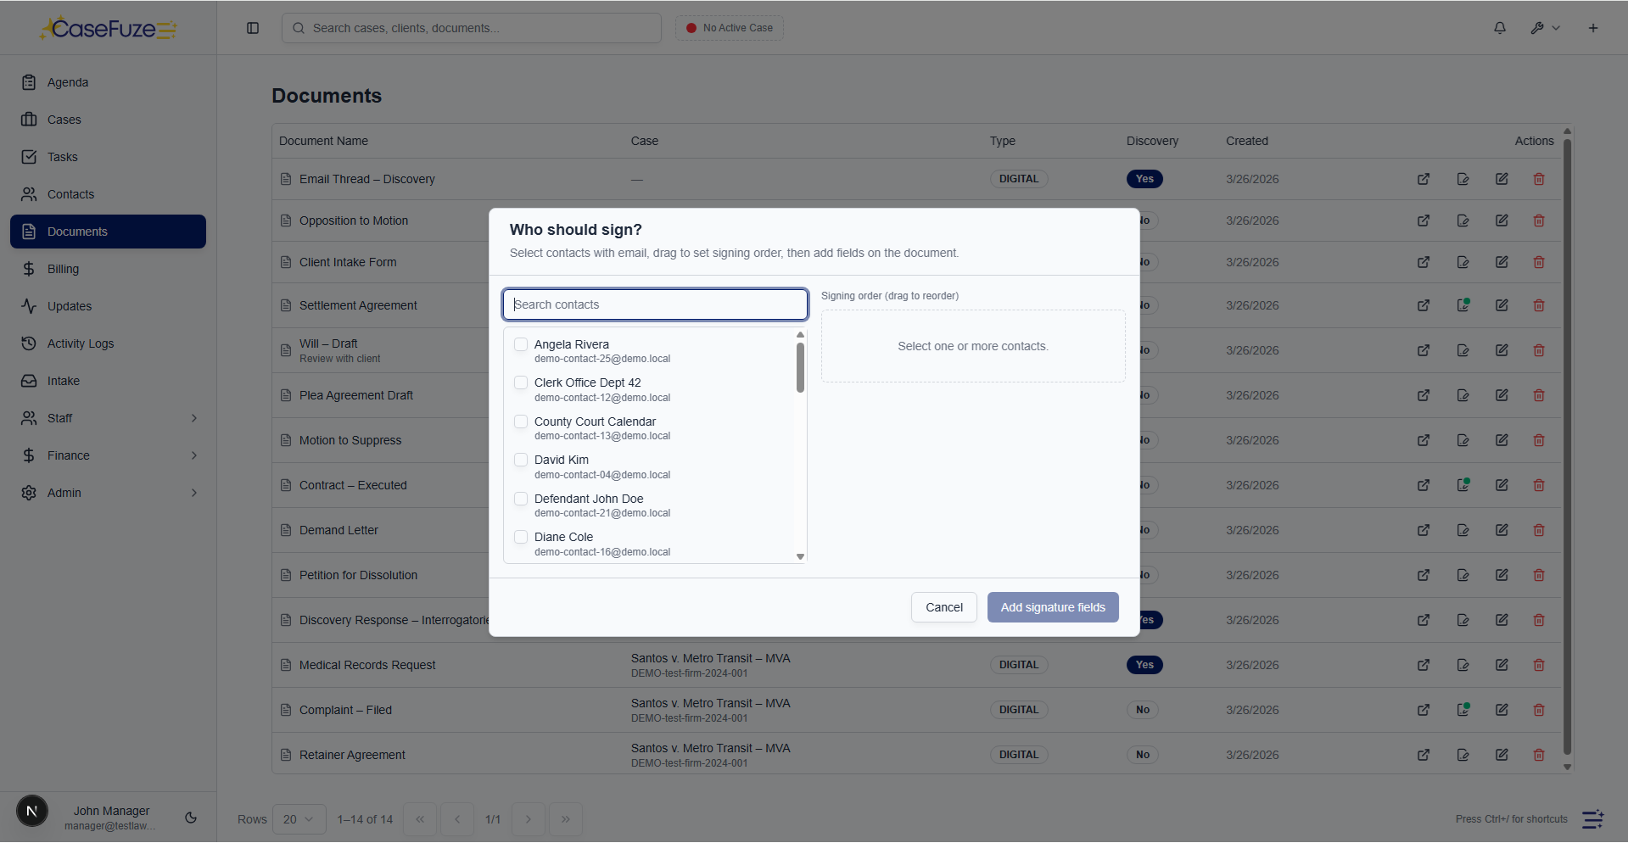Expand the Finance sidebar section
Image resolution: width=1628 pixels, height=843 pixels.
pyautogui.click(x=108, y=455)
